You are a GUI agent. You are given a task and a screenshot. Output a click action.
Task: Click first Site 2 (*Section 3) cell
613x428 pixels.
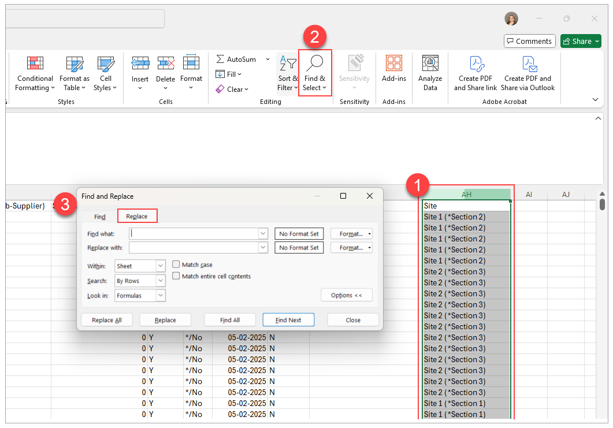click(x=466, y=271)
